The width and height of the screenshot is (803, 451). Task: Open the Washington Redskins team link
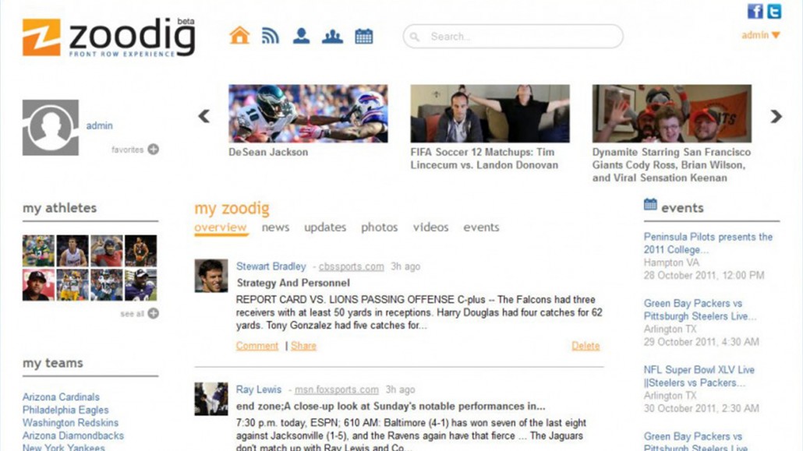(70, 423)
